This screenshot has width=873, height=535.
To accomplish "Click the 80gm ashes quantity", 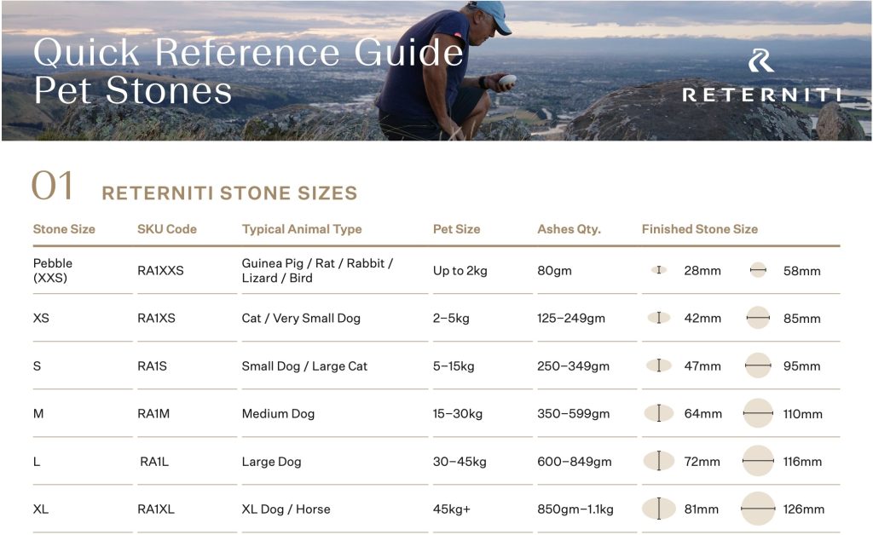I will coord(554,271).
